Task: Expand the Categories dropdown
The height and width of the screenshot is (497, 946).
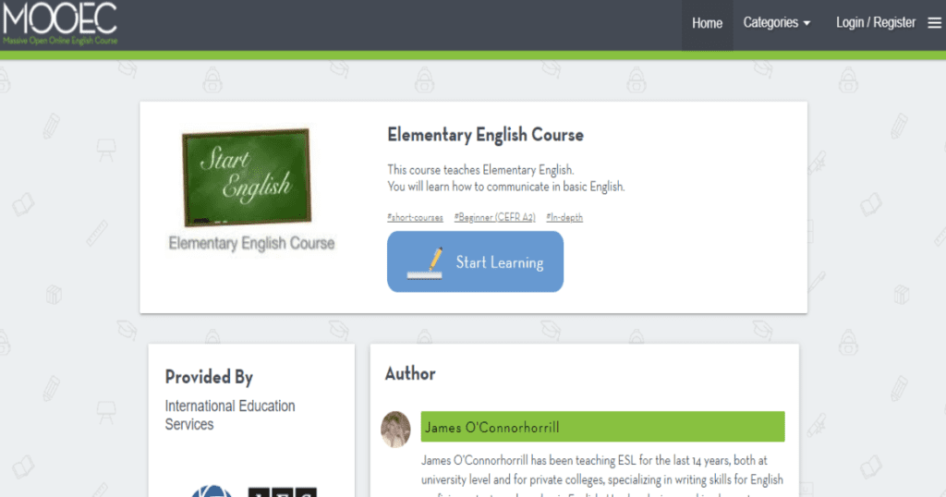Action: [x=776, y=23]
